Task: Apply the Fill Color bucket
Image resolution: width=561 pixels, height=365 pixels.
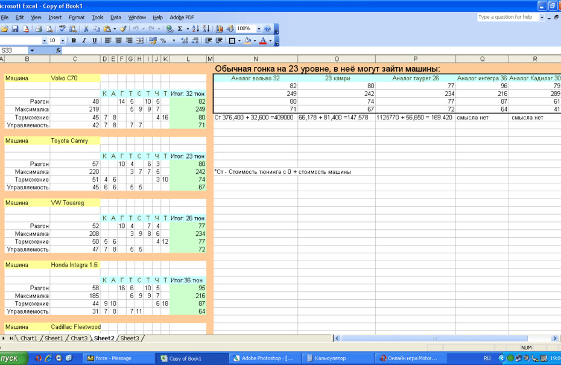Action: pos(247,41)
